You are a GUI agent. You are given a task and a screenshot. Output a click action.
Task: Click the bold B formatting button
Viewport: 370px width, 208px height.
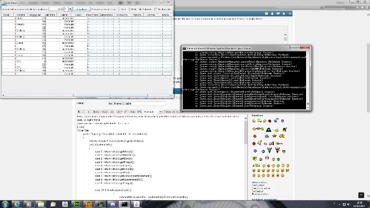pyautogui.click(x=79, y=112)
